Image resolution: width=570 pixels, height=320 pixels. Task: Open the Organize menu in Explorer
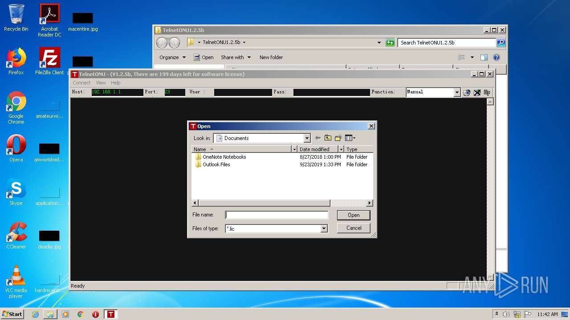(172, 57)
